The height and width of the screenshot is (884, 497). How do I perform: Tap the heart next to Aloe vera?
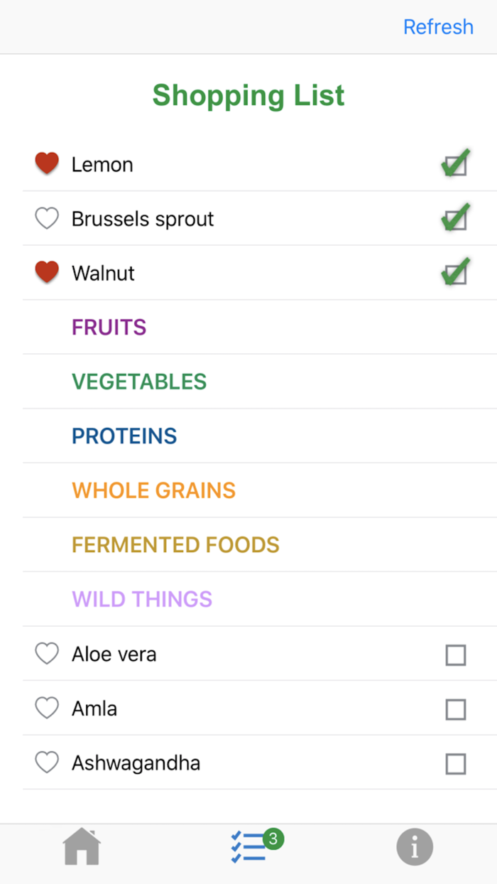tap(46, 654)
